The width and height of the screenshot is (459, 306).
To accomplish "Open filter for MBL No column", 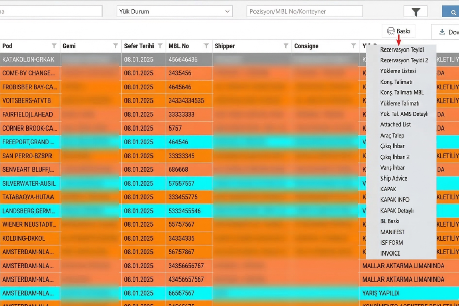I will [206, 46].
